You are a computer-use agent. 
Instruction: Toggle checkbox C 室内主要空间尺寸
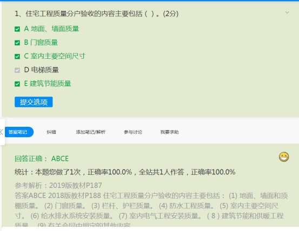17,57
